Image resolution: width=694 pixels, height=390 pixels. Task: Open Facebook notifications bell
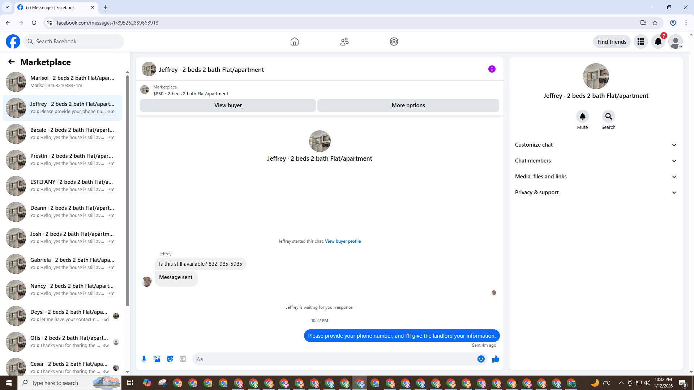(x=658, y=42)
